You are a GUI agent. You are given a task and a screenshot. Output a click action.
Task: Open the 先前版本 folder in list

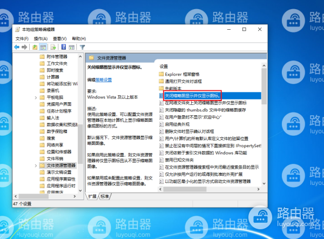[173, 88]
